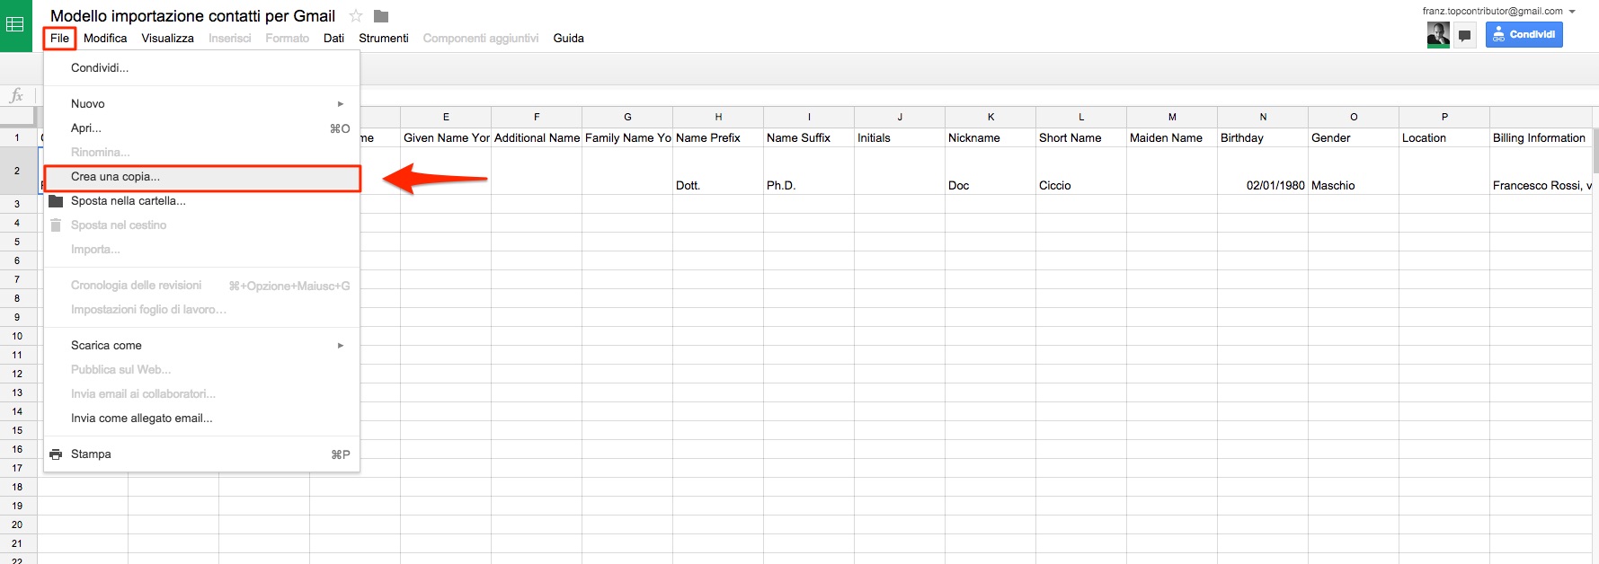Click the cell containing Ph.D.

(x=809, y=171)
